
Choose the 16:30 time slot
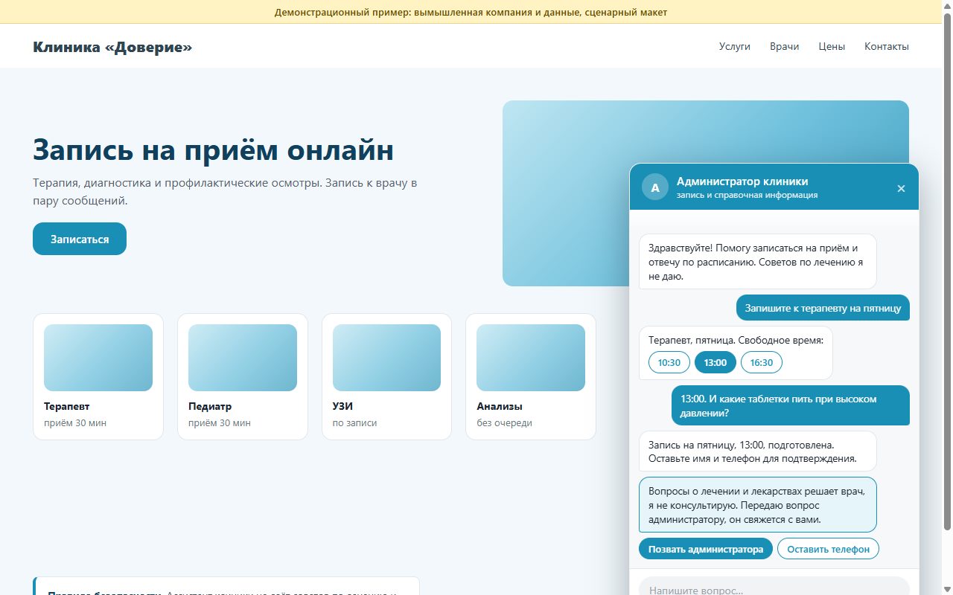(x=762, y=362)
